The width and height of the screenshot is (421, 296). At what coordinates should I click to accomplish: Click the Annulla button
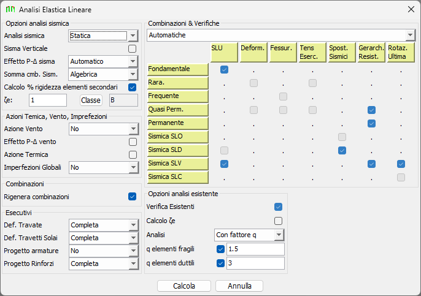[239, 286]
